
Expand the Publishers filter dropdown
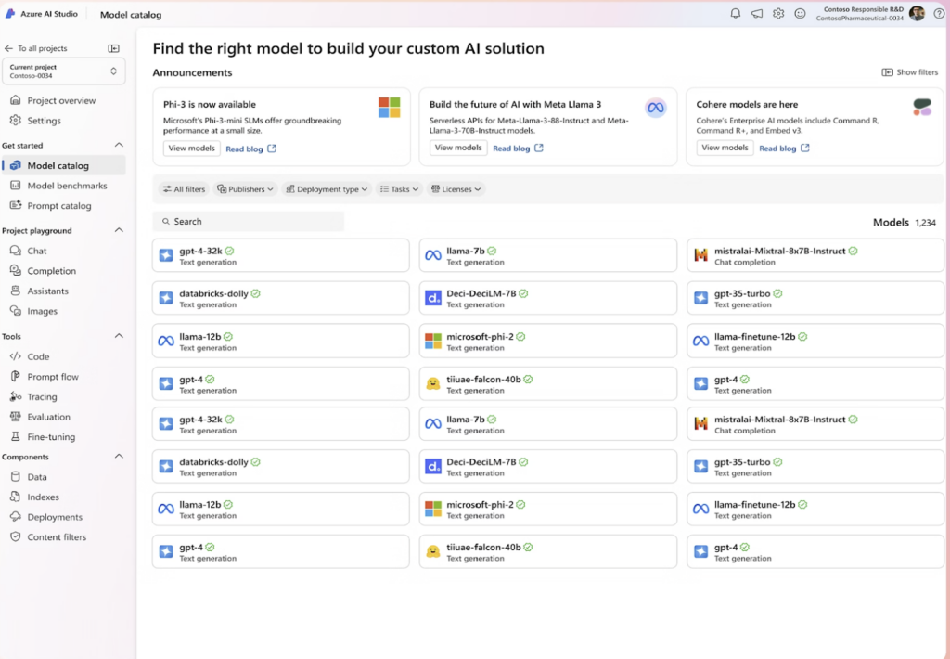click(x=245, y=189)
